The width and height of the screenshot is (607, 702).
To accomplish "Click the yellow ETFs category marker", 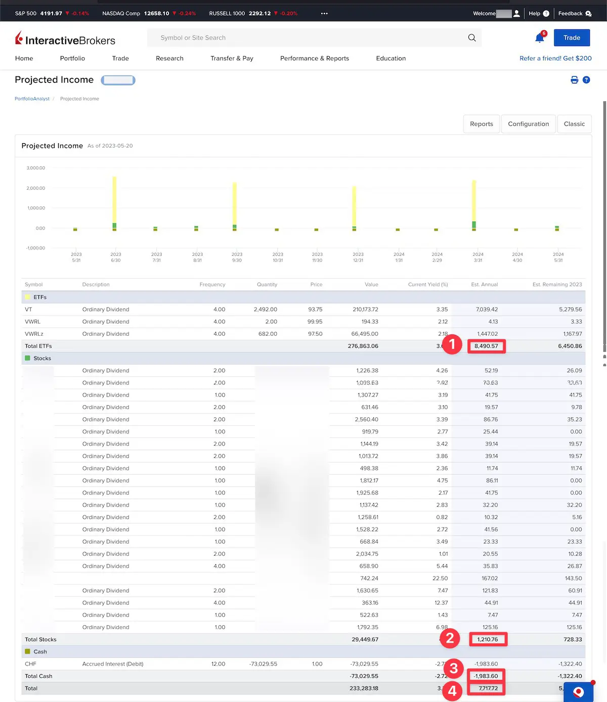I will [28, 297].
